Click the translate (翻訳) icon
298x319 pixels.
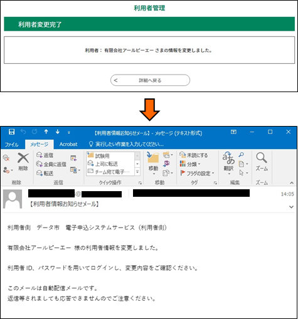228,159
